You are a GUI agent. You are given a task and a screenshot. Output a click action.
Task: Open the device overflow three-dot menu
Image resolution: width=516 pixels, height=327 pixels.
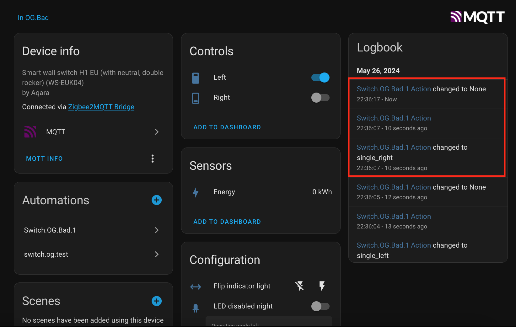[x=153, y=158]
